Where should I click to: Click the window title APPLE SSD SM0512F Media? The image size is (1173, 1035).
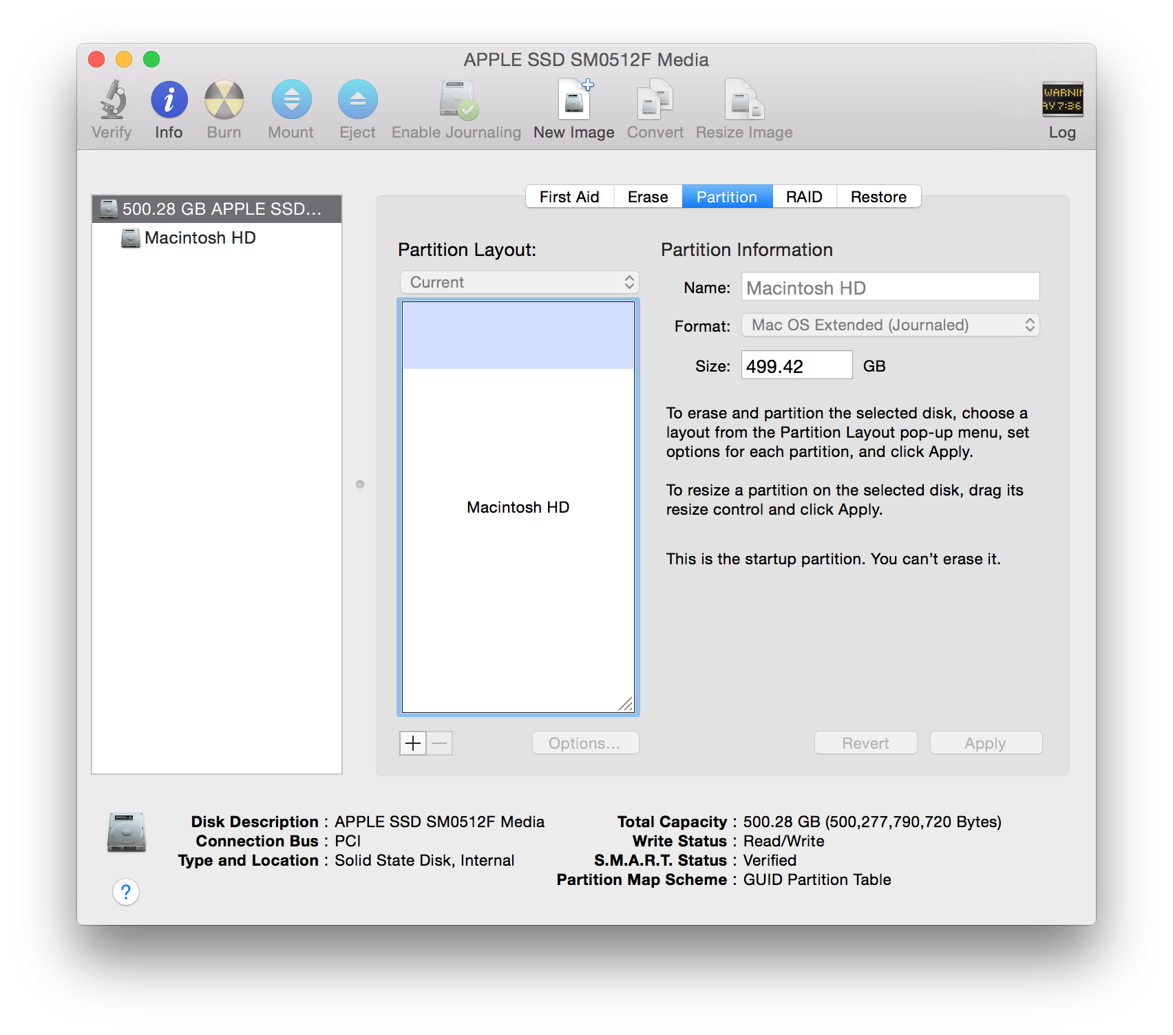tap(586, 60)
